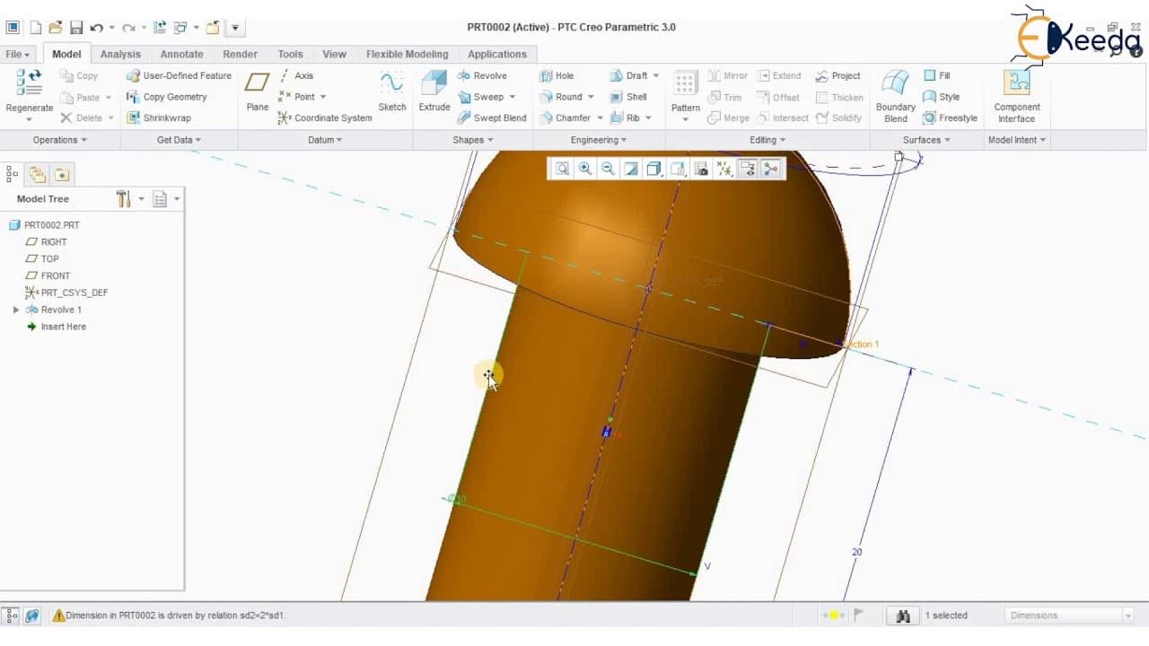Click Zoom Out in graphics toolbar
This screenshot has width=1149, height=646.
[608, 169]
